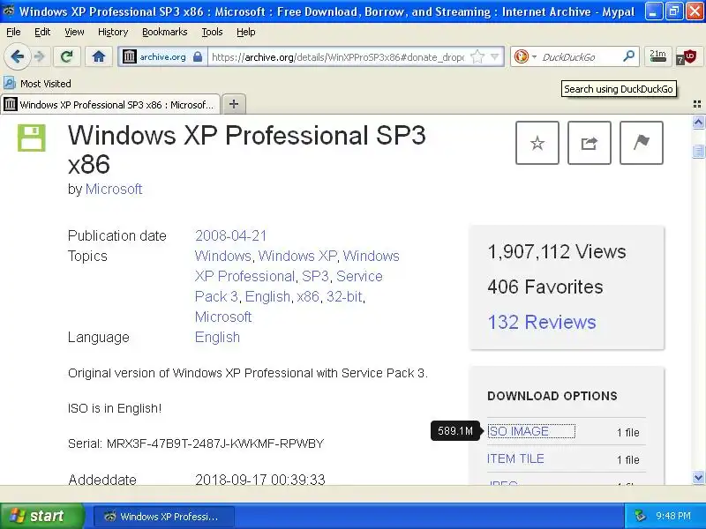This screenshot has width=706, height=529.
Task: Click the Microsoft author link
Action: click(114, 189)
